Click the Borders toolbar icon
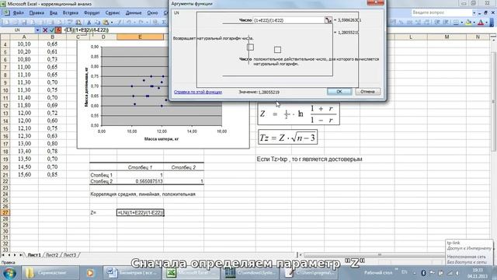Image resolution: width=497 pixels, height=280 pixels. tap(456, 23)
